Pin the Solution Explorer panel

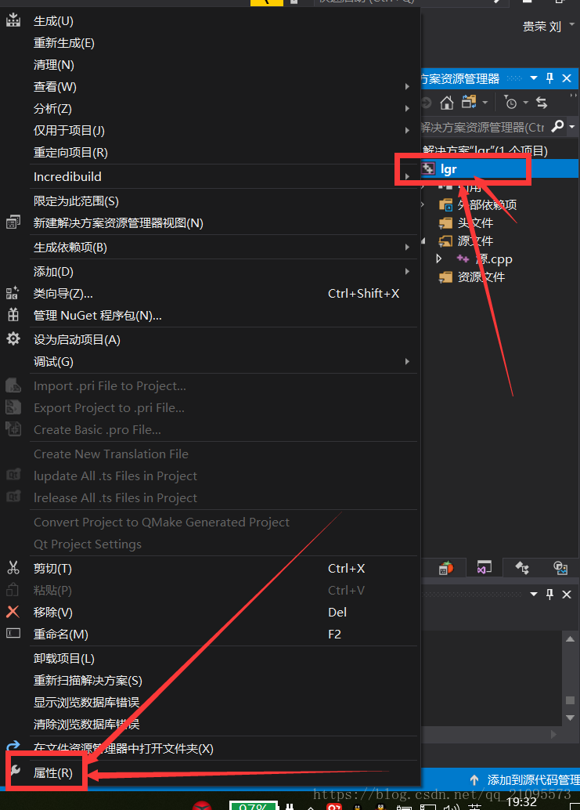pos(549,78)
